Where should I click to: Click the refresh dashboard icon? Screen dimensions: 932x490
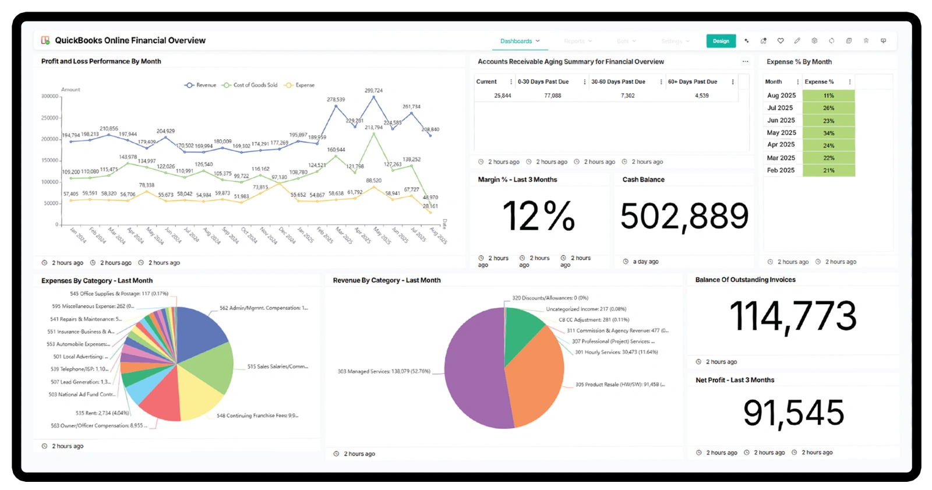[x=832, y=41]
